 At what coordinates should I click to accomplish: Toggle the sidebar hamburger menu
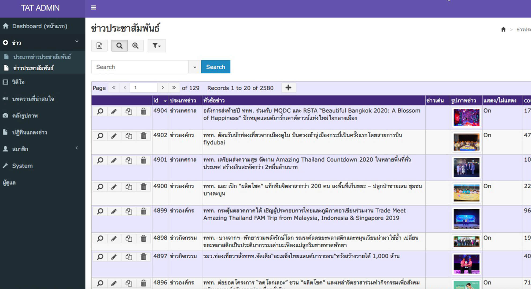[x=93, y=7]
